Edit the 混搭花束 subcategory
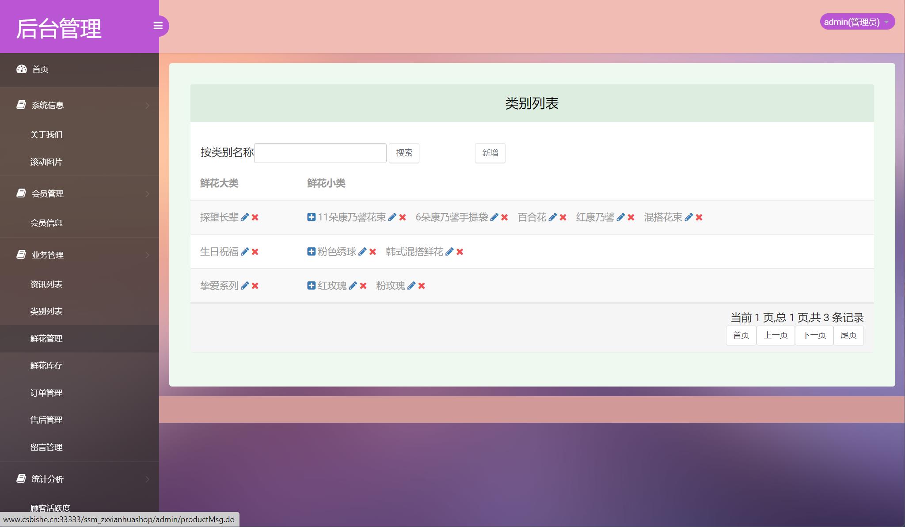The width and height of the screenshot is (905, 527). tap(688, 217)
